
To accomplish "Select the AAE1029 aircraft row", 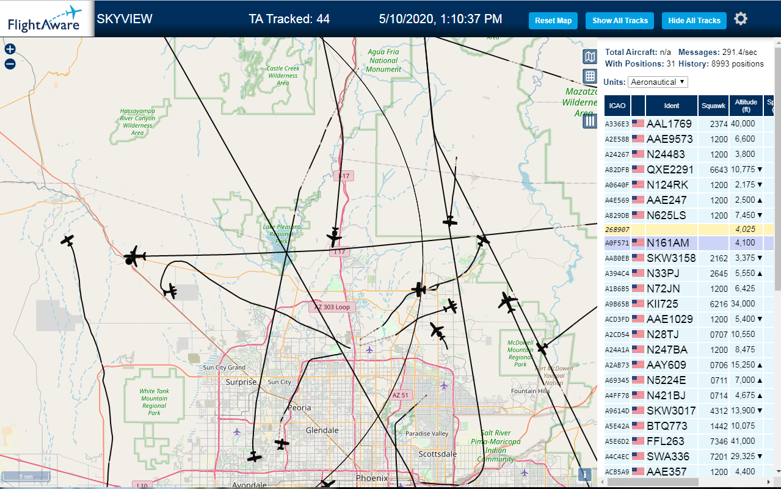I will (689, 319).
